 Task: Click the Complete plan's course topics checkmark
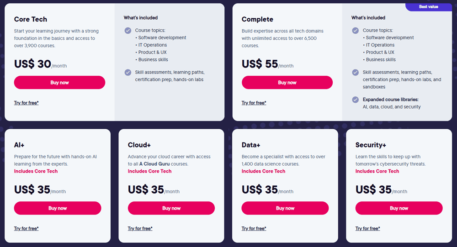tap(356, 31)
